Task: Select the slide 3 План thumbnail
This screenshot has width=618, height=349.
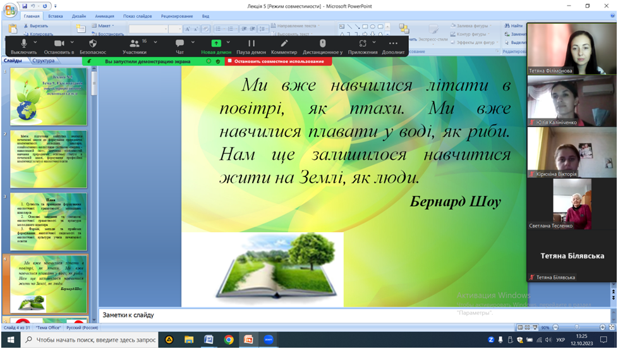Action: click(x=48, y=221)
